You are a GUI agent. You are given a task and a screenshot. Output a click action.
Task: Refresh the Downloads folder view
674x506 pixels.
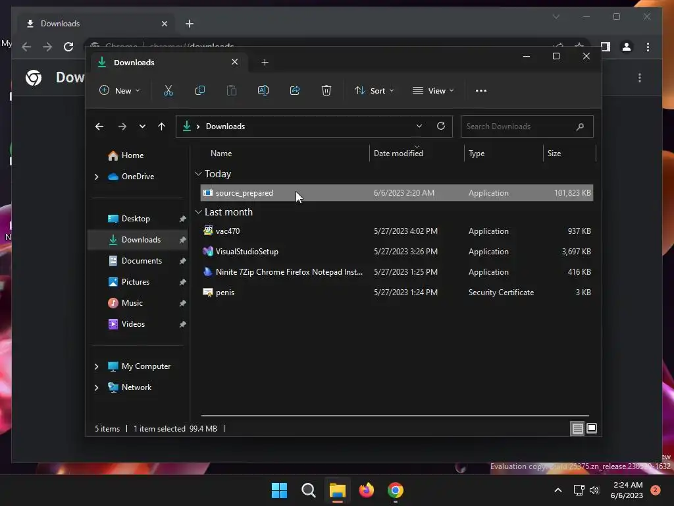coord(440,126)
